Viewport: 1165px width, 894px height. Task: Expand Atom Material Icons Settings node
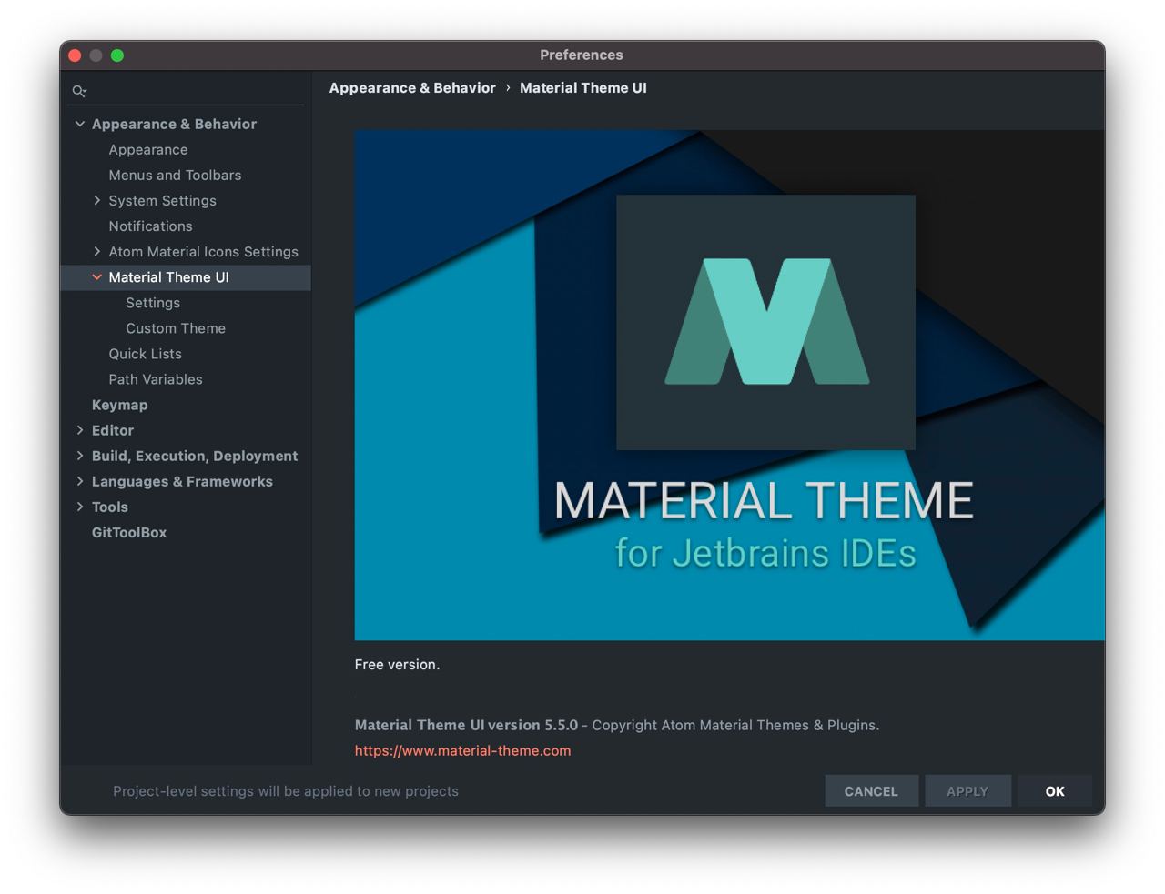(97, 251)
